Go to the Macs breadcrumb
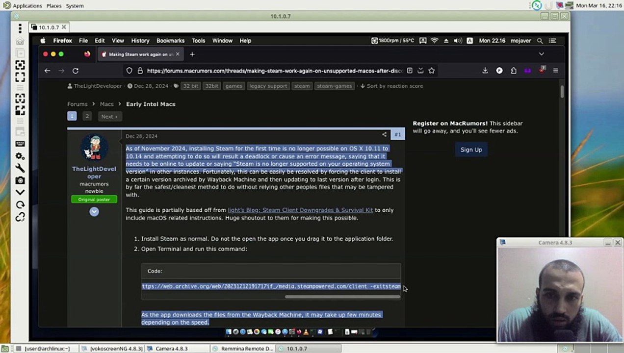 [x=106, y=104]
